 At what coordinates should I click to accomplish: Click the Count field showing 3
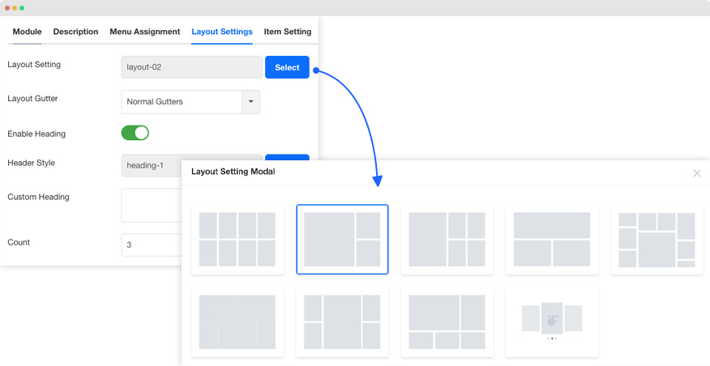152,245
